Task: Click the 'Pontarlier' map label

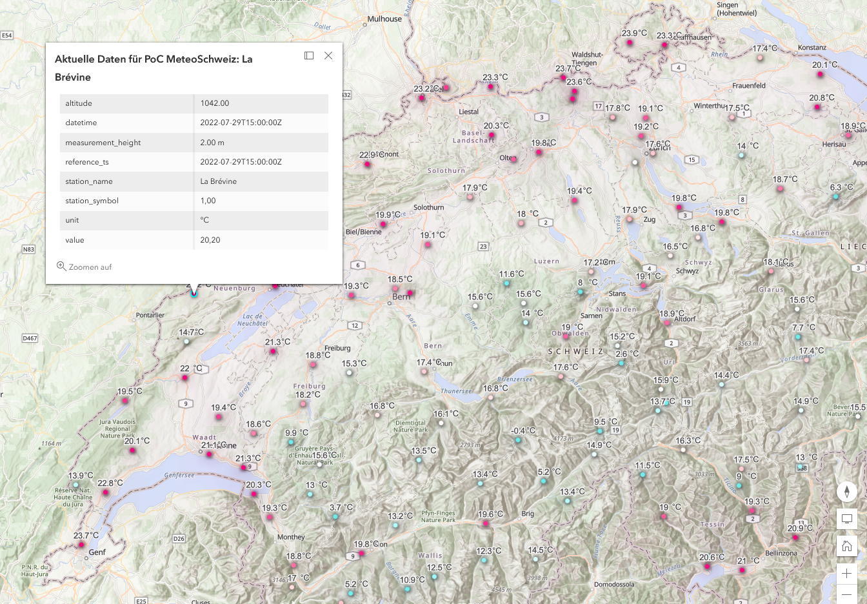Action: coord(150,315)
